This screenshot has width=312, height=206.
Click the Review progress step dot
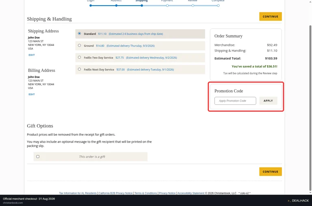tap(193, 6)
